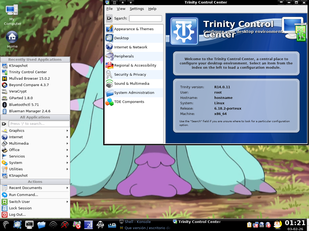The image size is (309, 231).
Task: Focus the 'Press / to search' menu field
Action: pyautogui.click(x=39, y=124)
